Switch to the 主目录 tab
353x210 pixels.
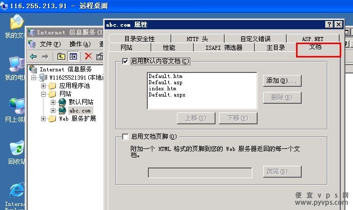(276, 48)
